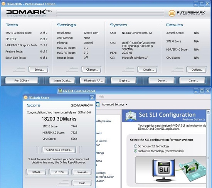Click the 3DMark06 logo in main window
The width and height of the screenshot is (212, 188).
(x=29, y=13)
